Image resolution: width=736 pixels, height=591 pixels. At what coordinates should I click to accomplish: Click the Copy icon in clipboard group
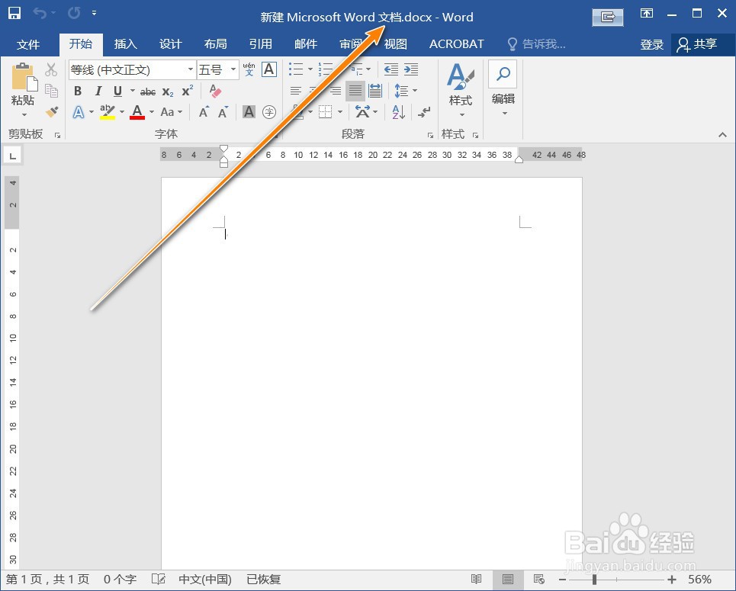pos(51,91)
